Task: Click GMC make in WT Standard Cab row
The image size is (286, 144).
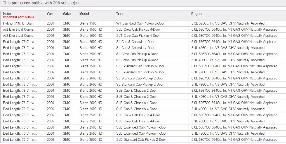Action: (66, 23)
